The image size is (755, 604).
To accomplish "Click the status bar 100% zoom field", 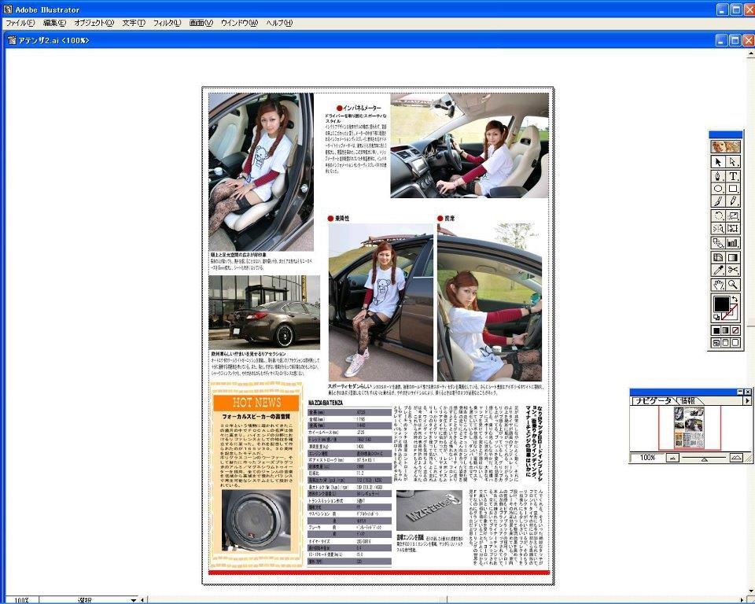I will (21, 600).
